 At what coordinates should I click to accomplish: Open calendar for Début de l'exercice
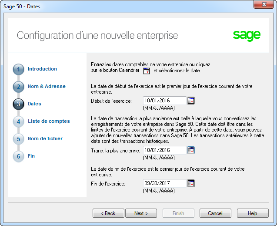(x=190, y=101)
